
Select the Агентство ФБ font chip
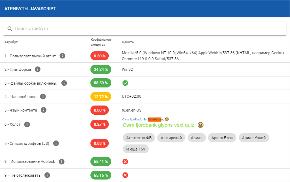click(x=138, y=138)
